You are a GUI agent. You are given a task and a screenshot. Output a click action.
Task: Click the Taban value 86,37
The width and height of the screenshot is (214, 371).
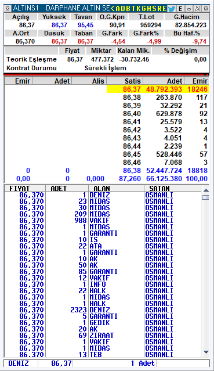click(85, 41)
